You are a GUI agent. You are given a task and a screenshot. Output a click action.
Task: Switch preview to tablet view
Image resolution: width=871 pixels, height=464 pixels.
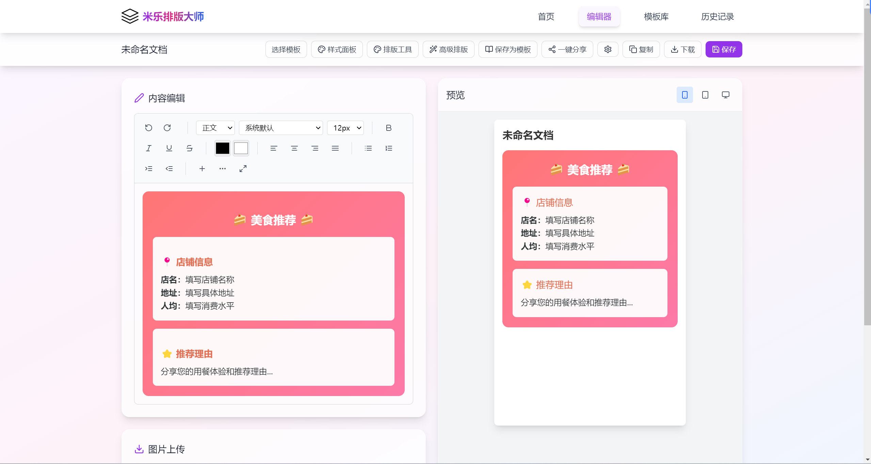click(x=705, y=95)
